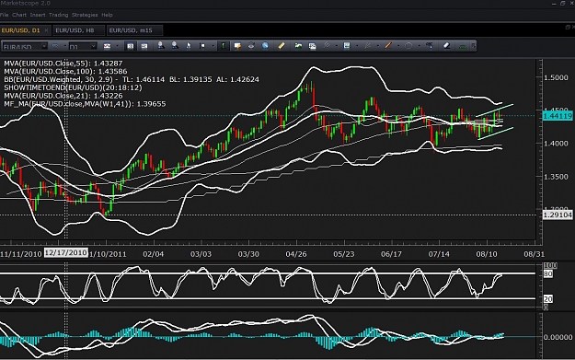The height and width of the screenshot is (360, 575).
Task: Click the eye-shaped toolbar icon
Action: point(251,46)
